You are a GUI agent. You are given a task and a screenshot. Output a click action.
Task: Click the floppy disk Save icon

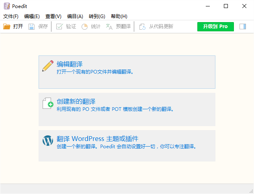32,27
